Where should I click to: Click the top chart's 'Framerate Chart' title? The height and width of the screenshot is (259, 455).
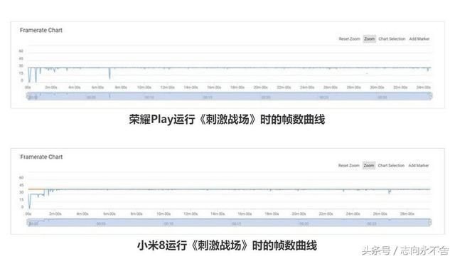click(41, 30)
